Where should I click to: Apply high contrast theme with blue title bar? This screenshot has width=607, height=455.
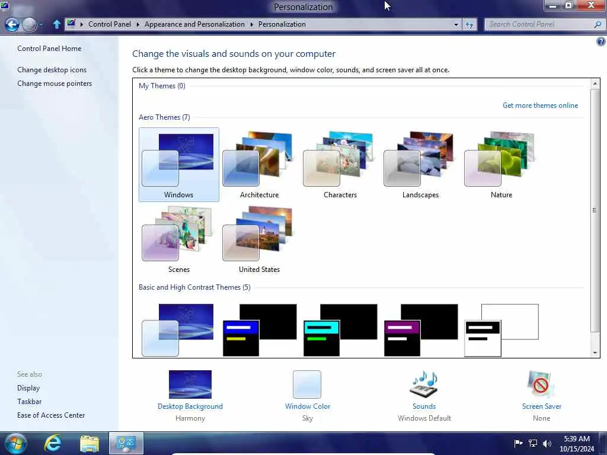260,330
